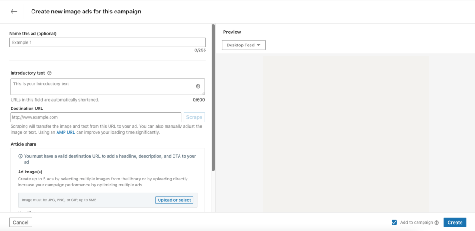Open the Desktop Feed preview dropdown
The height and width of the screenshot is (231, 475).
point(244,45)
